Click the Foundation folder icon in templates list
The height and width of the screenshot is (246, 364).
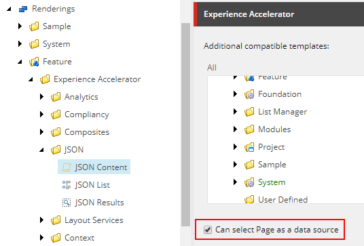(249, 94)
